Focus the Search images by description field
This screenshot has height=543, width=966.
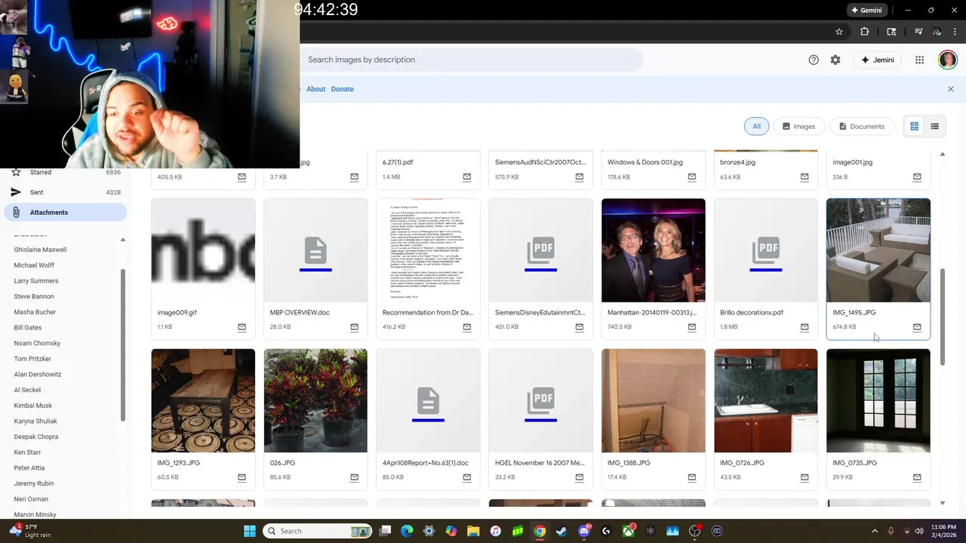472,60
